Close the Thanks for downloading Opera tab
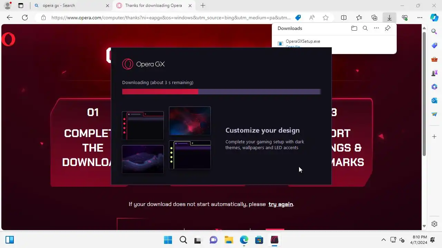 click(x=190, y=6)
